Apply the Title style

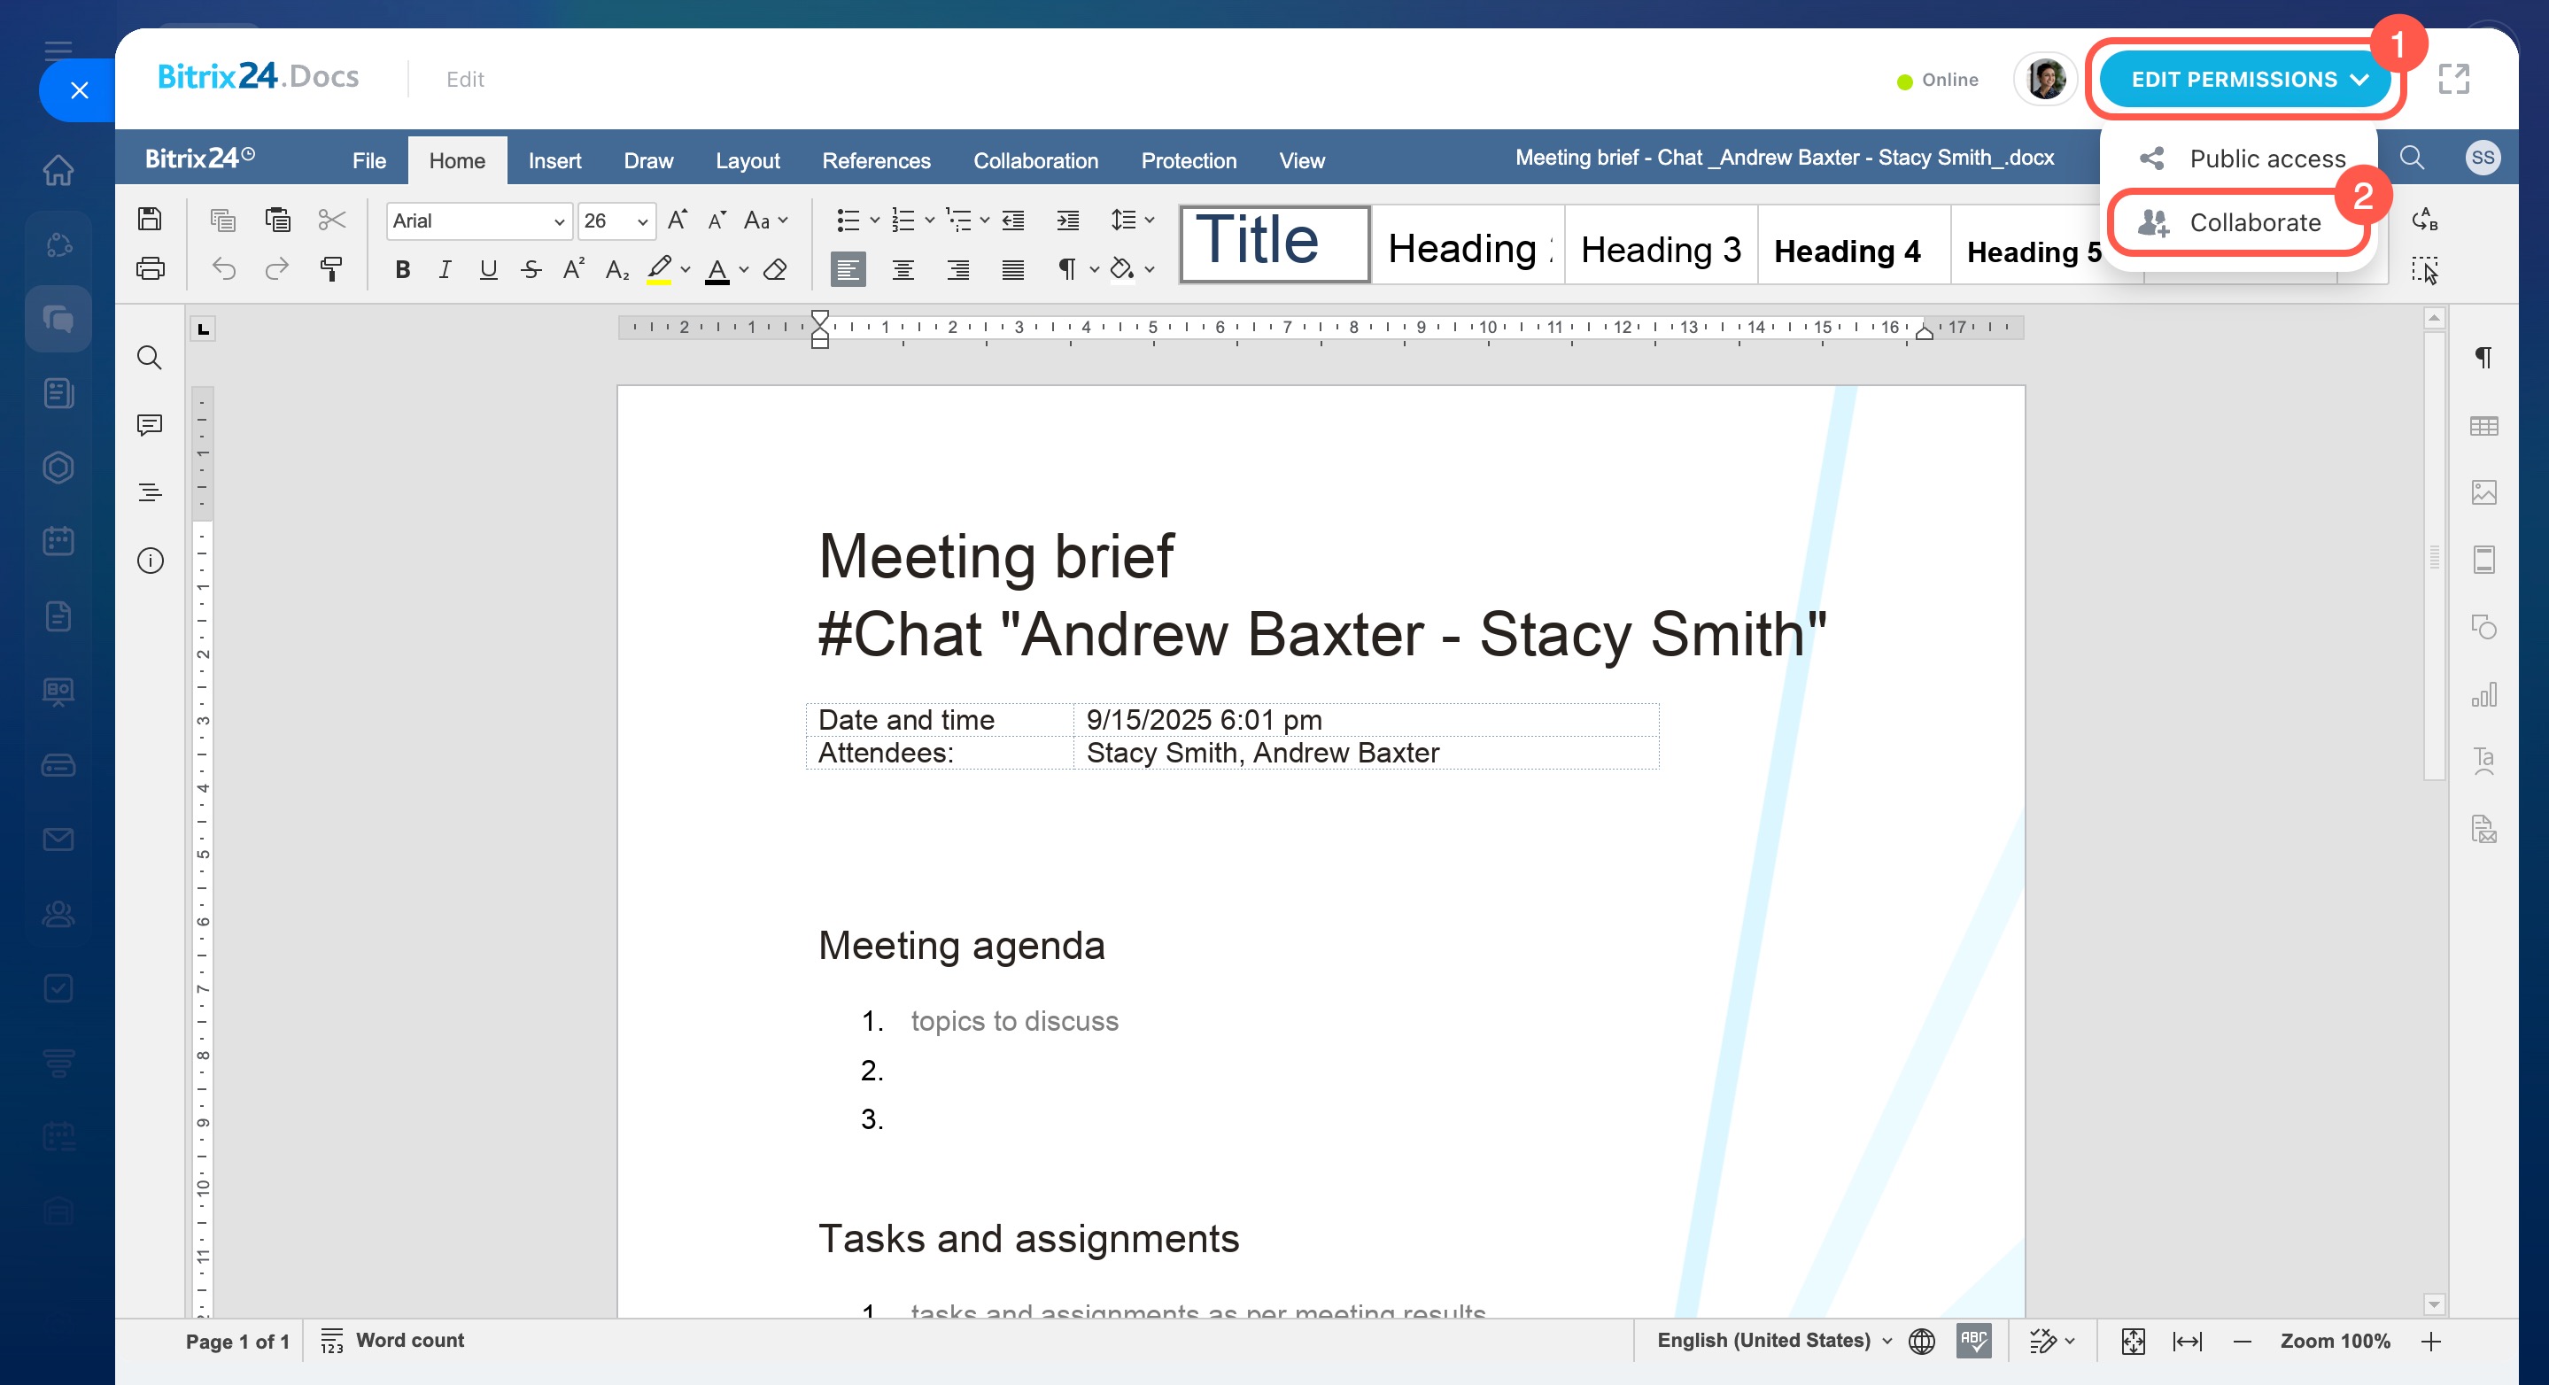[1274, 244]
